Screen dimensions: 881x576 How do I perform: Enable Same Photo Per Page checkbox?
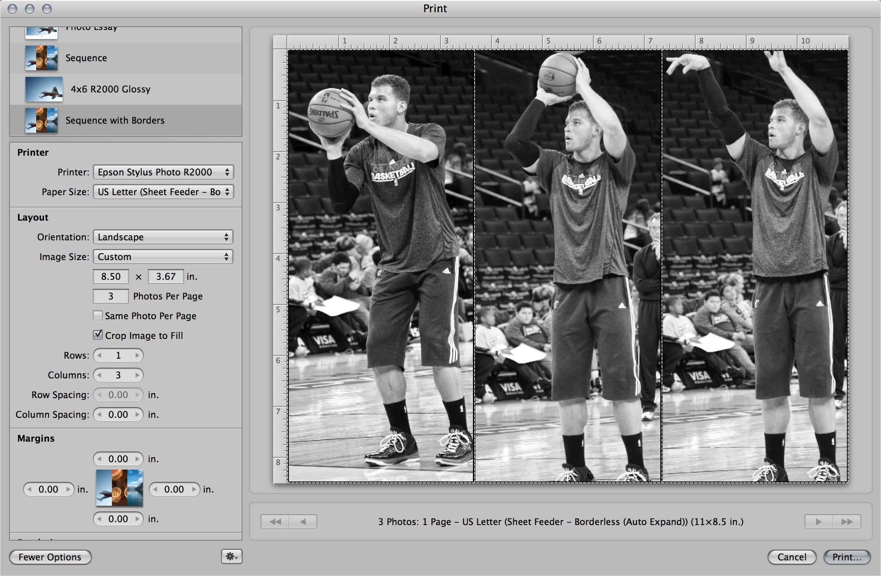click(x=98, y=316)
